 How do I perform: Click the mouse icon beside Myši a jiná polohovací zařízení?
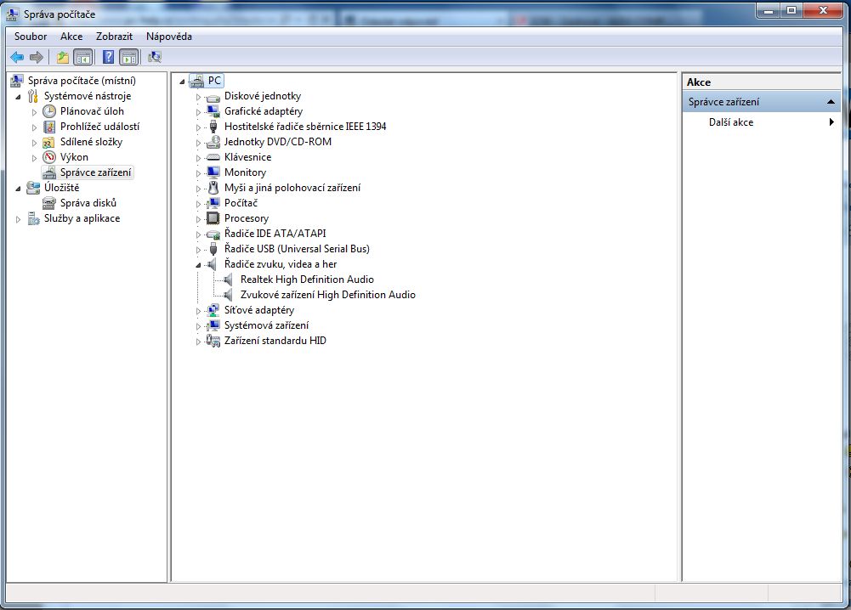pos(213,188)
